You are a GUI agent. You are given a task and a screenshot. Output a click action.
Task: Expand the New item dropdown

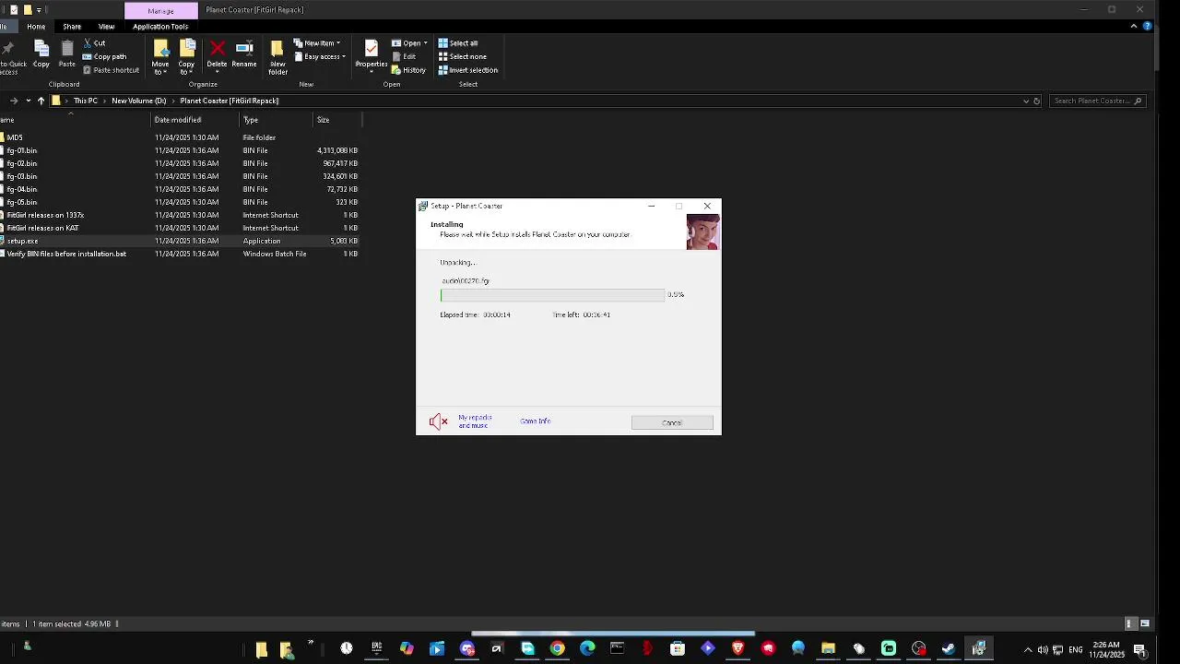point(317,43)
